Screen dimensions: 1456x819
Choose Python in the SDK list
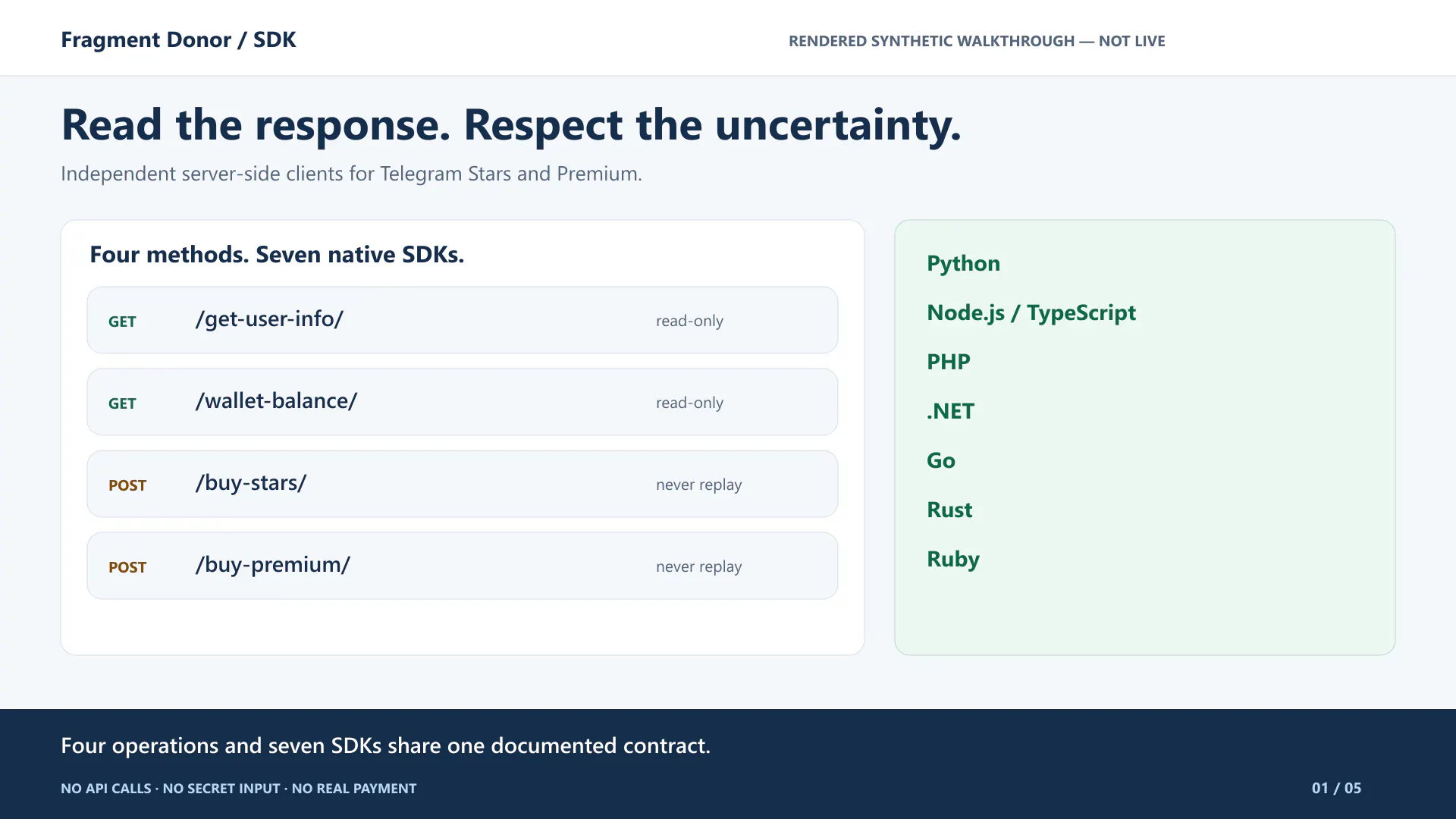963,263
